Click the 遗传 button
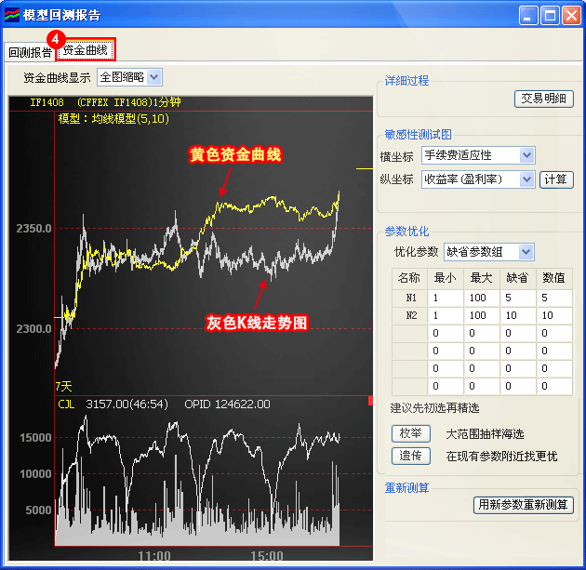586x570 pixels. tap(410, 456)
